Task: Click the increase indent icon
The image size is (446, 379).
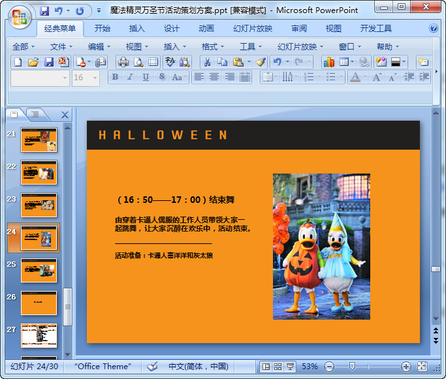Action: 424,77
